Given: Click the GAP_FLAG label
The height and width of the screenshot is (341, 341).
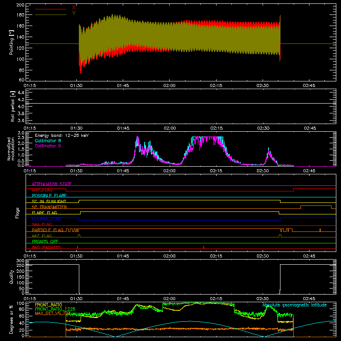Looking at the screenshot, I should pos(42,190).
